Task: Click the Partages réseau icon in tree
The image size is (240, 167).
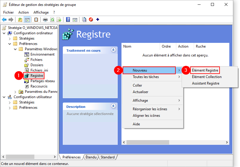Action: tap(27, 81)
